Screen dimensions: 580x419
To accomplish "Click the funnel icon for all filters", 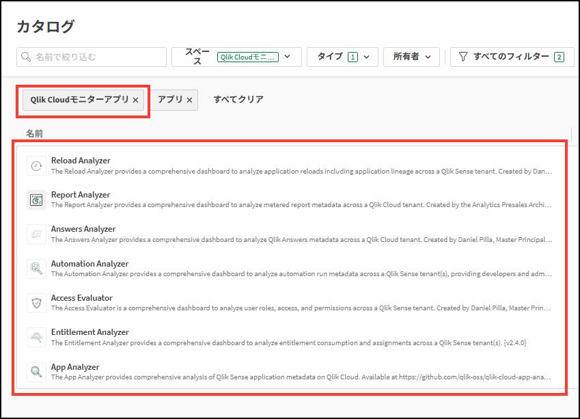I will [x=463, y=57].
